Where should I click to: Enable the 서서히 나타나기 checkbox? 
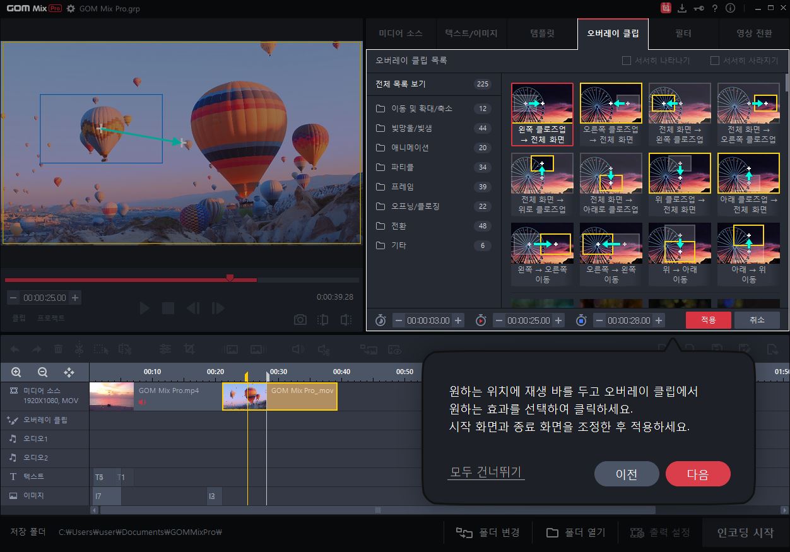[627, 61]
